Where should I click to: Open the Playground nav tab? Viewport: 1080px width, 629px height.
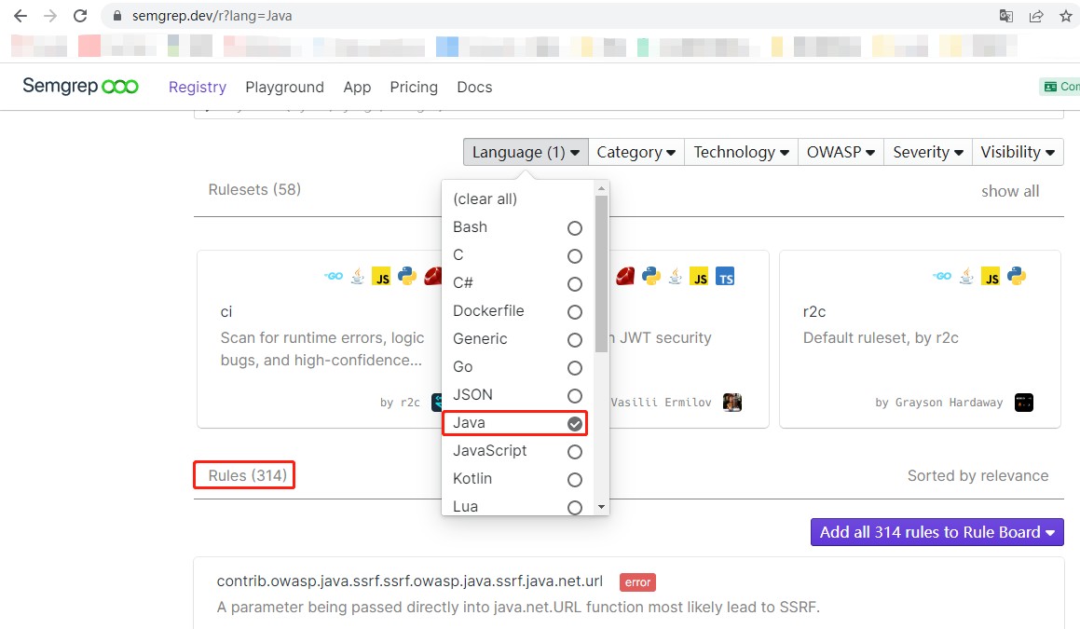tap(284, 87)
